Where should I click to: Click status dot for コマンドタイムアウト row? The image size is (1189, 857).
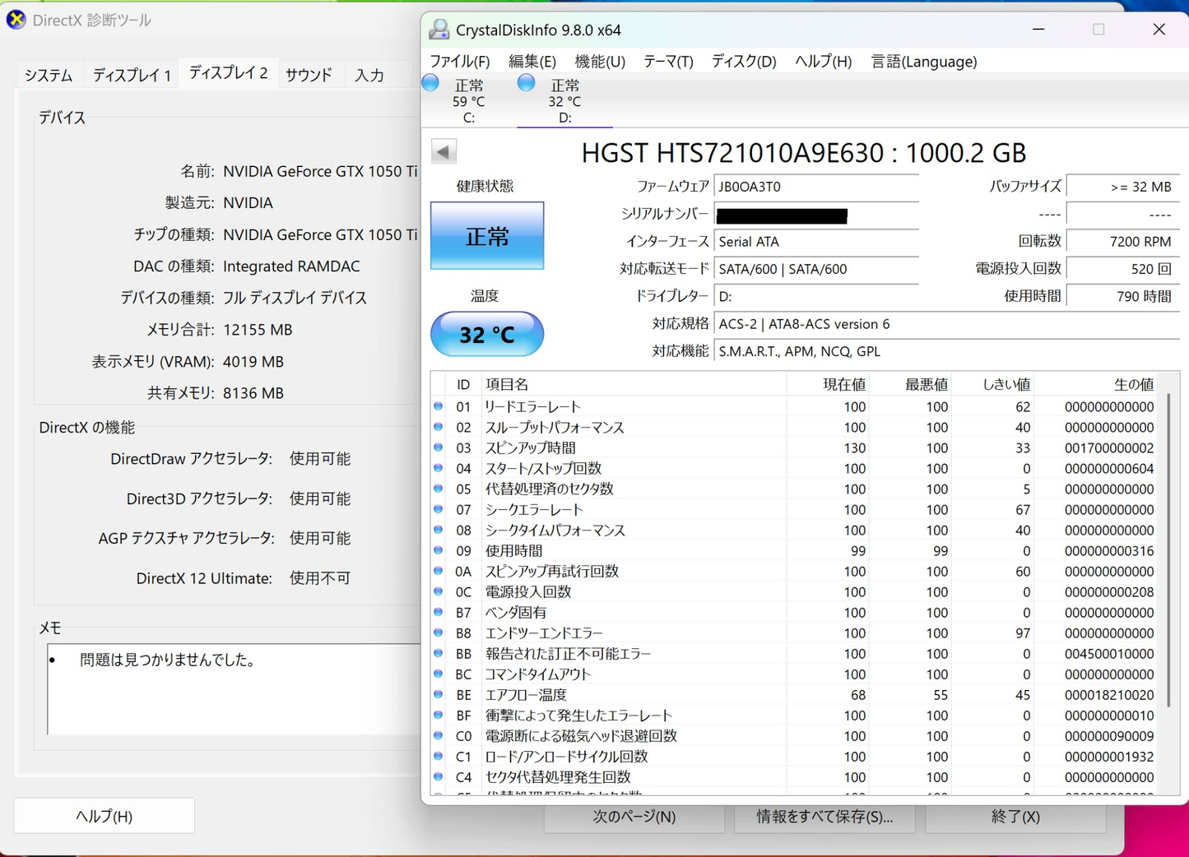pyautogui.click(x=439, y=674)
